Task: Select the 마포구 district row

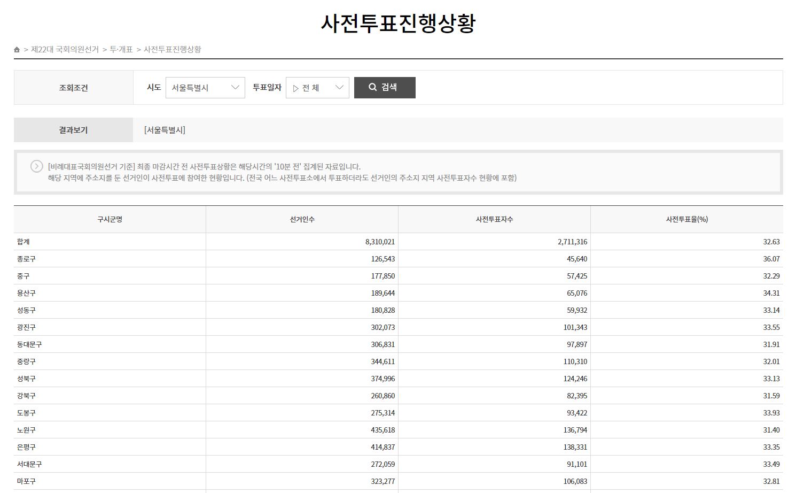Action: [x=25, y=481]
